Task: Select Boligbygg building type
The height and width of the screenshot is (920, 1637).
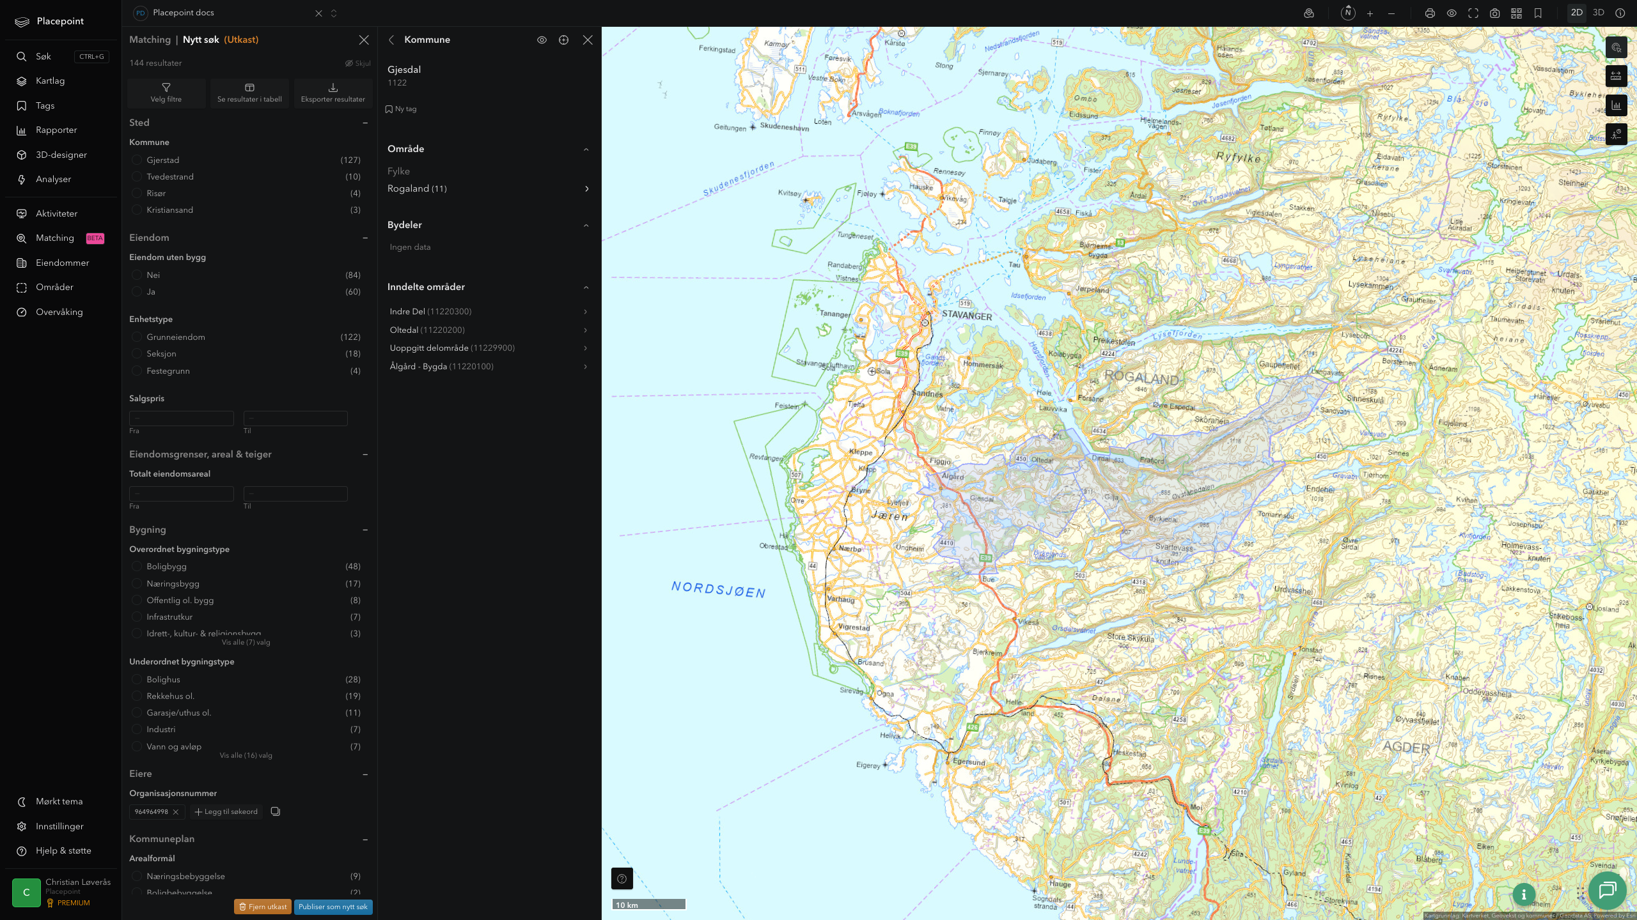Action: (137, 566)
